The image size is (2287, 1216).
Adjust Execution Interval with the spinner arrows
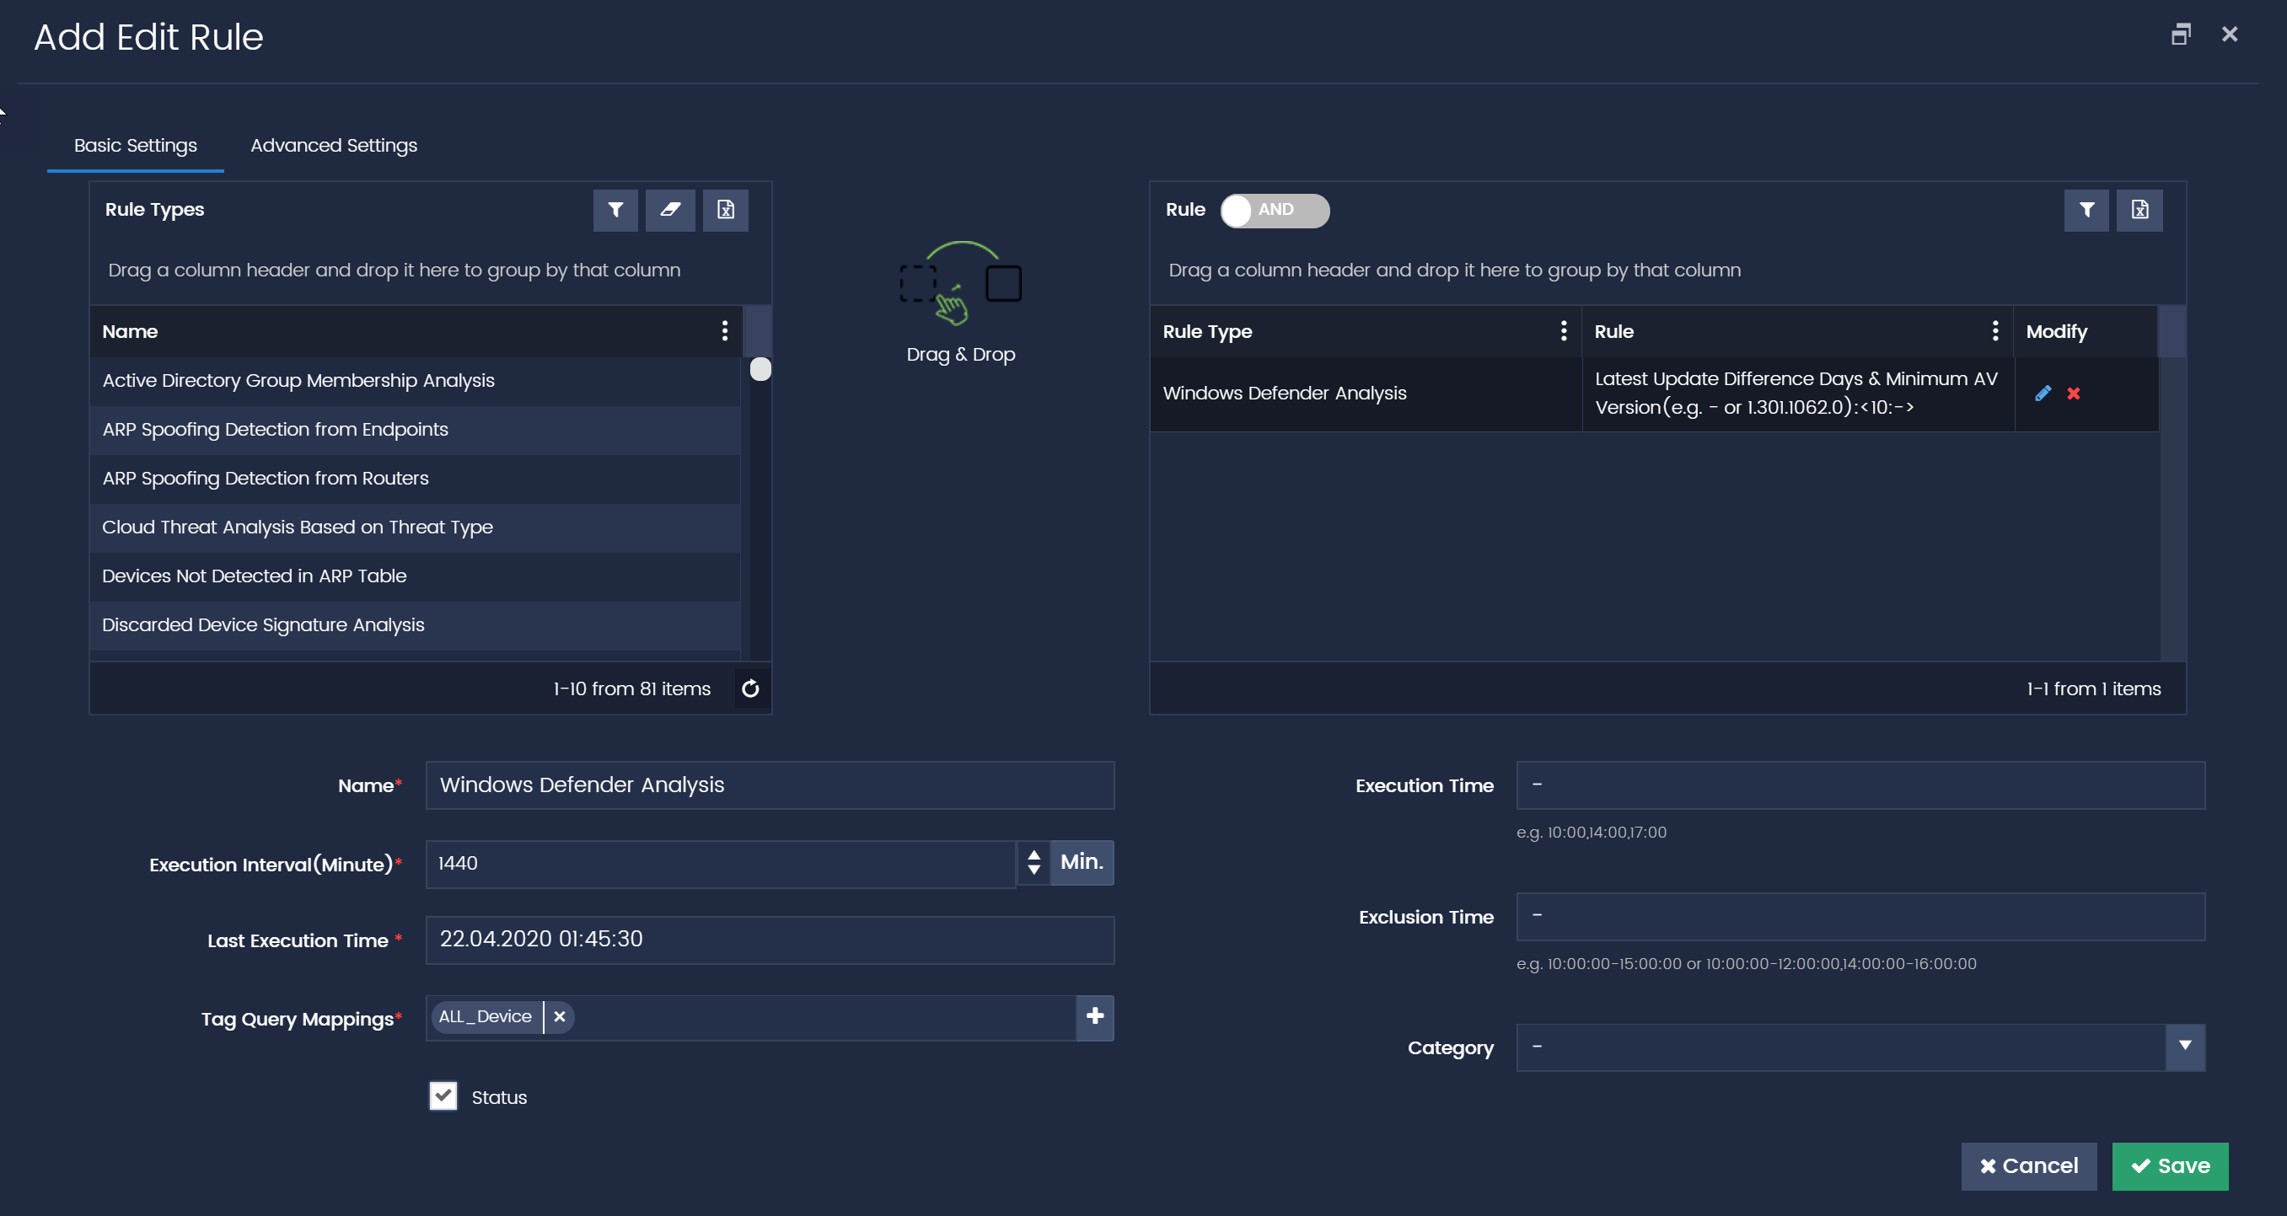pyautogui.click(x=1033, y=863)
